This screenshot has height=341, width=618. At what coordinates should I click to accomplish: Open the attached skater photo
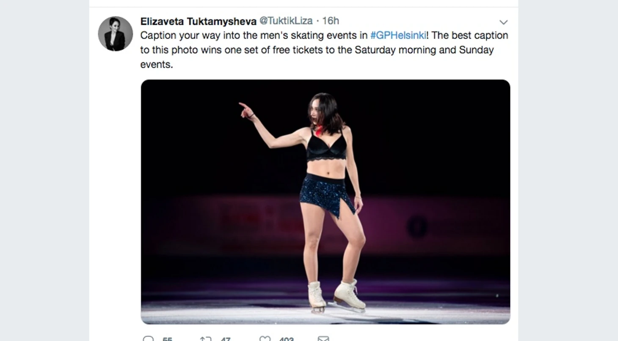pos(325,202)
